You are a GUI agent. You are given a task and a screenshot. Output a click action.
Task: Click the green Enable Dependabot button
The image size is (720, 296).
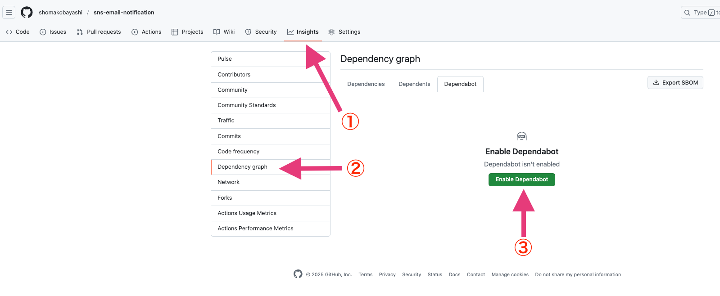[522, 179]
